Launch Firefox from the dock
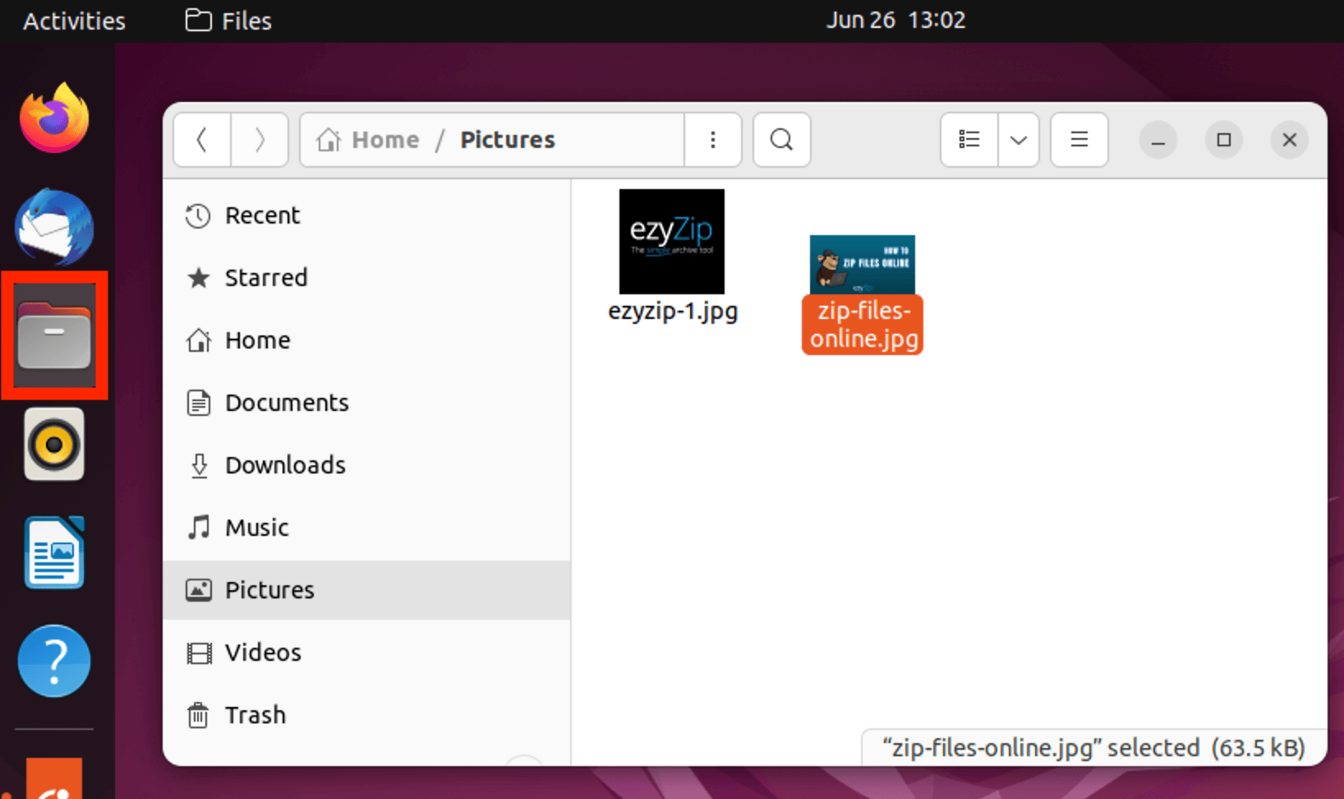The width and height of the screenshot is (1344, 799). click(54, 118)
